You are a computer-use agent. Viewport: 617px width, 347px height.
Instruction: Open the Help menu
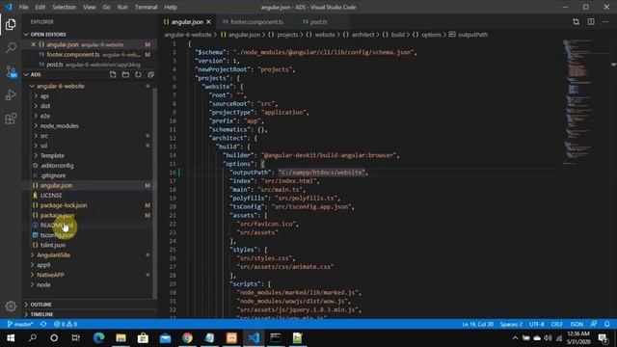point(171,7)
